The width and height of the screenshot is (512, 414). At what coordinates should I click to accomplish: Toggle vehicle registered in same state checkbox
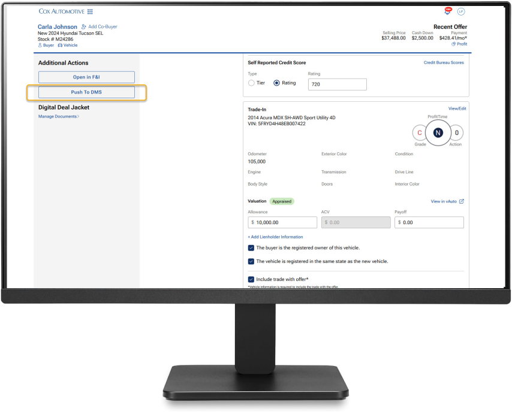(x=251, y=261)
